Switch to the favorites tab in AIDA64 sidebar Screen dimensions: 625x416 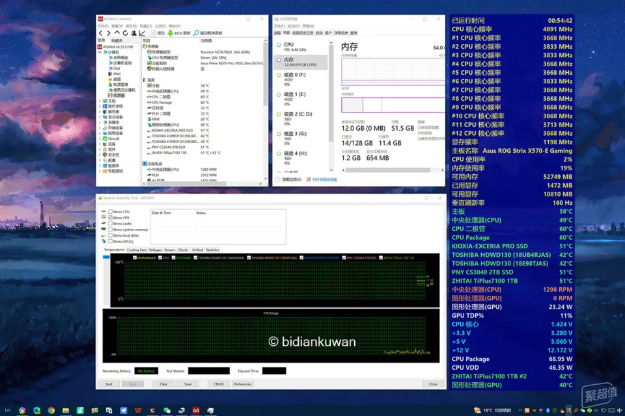coord(117,40)
